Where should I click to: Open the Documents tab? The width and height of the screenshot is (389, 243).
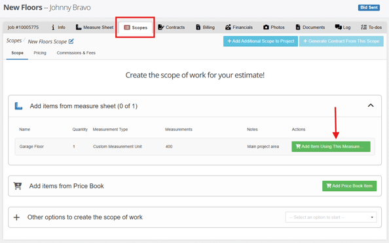tap(310, 28)
